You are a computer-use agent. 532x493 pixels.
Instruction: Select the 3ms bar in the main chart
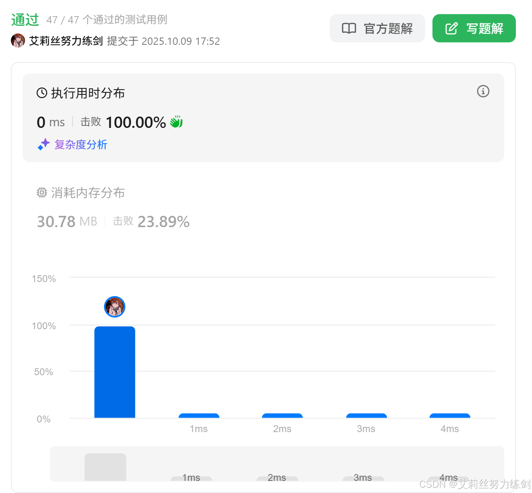click(366, 416)
